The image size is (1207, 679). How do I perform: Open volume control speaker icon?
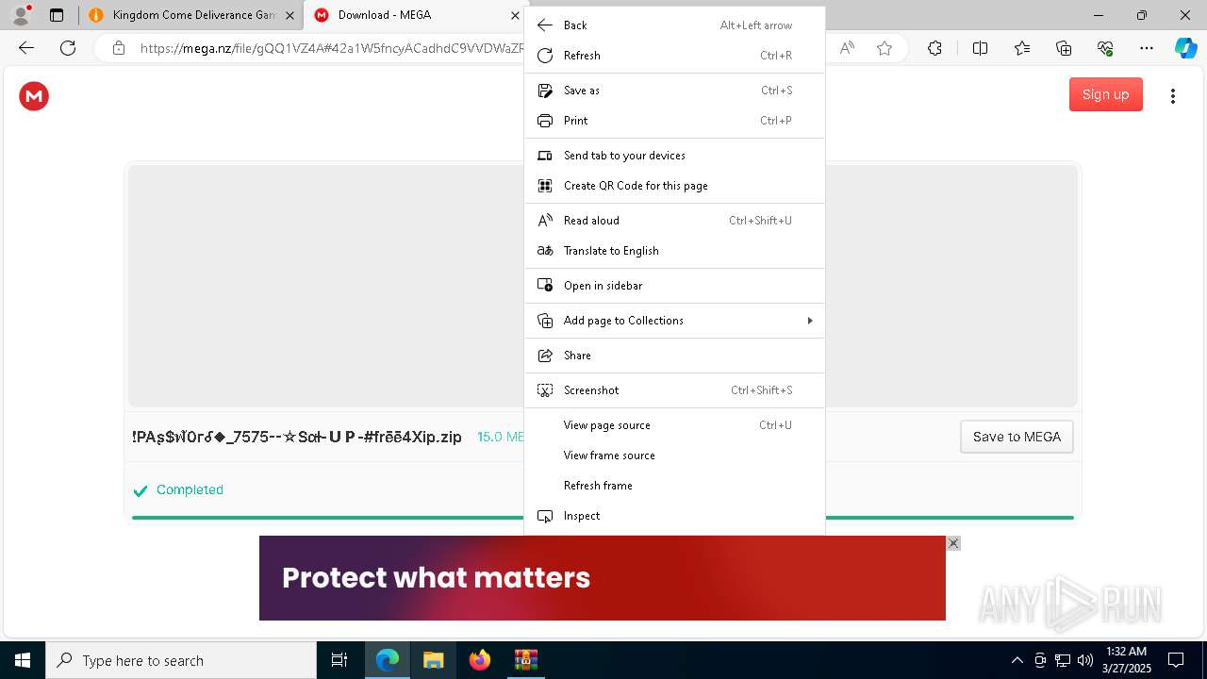(x=1084, y=660)
